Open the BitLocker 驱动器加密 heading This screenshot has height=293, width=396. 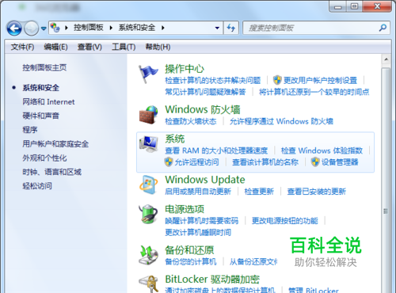point(212,280)
